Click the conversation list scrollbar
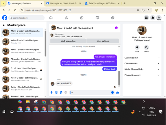 pyautogui.click(x=45, y=43)
